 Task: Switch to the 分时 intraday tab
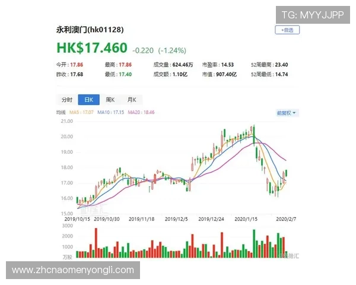67,100
